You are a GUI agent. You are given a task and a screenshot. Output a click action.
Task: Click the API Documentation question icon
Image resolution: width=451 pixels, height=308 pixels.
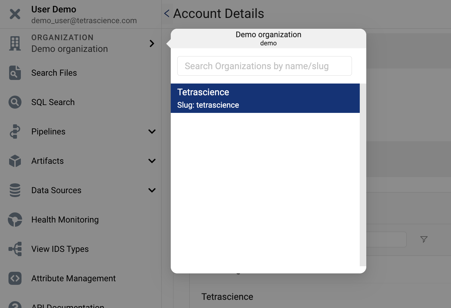coord(15,305)
